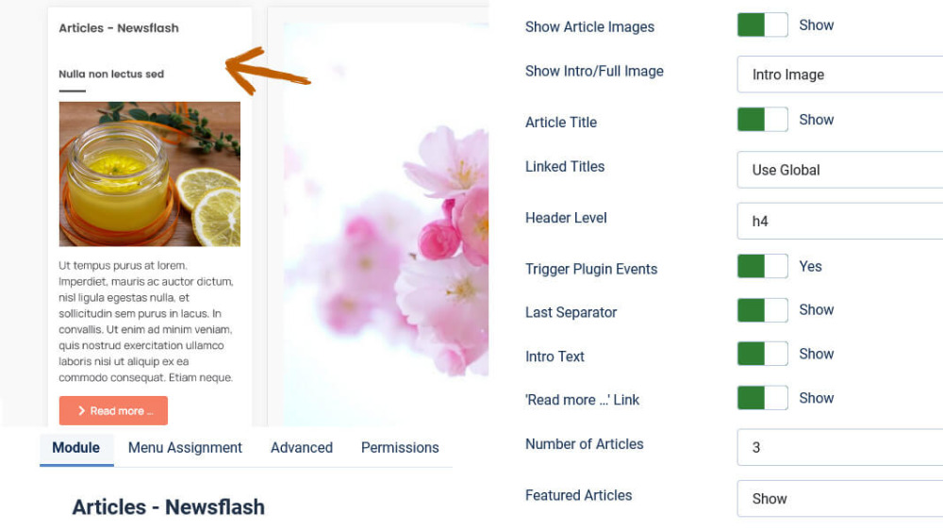The image size is (943, 530).
Task: Toggle the Show Article Images switch
Action: point(763,25)
